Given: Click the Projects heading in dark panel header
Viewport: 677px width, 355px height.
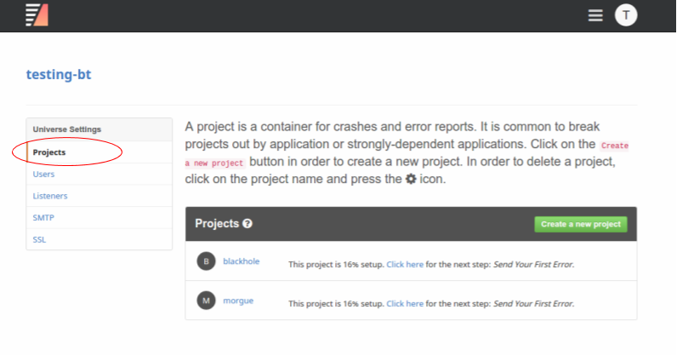Looking at the screenshot, I should coord(217,224).
